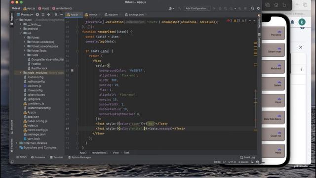Click the red error count indicator
The height and width of the screenshot is (178, 316).
230,21
